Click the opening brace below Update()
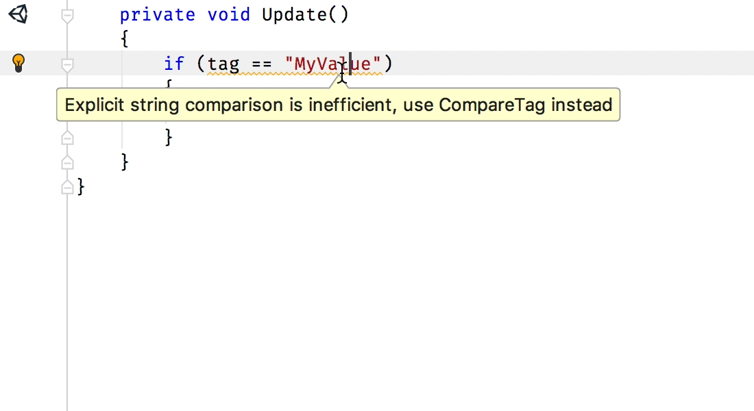The image size is (754, 411). click(x=125, y=39)
